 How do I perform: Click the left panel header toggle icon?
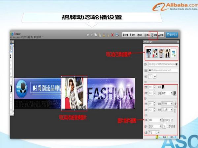[x=13, y=42]
